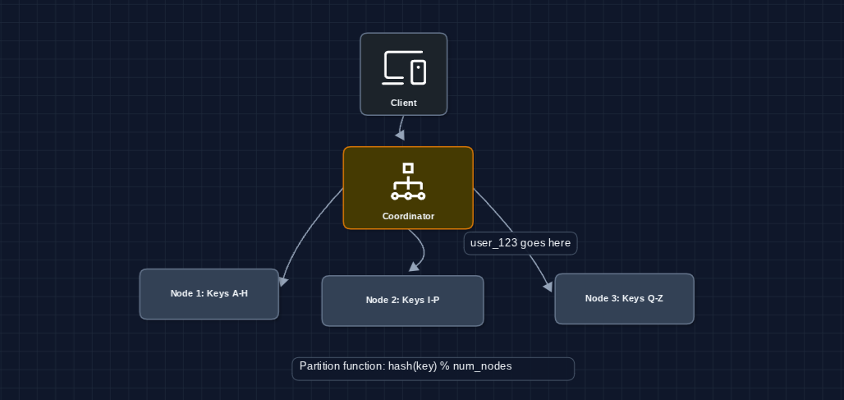844x400 pixels.
Task: Select the "user_123 goes here" annotation
Action: pyautogui.click(x=521, y=244)
